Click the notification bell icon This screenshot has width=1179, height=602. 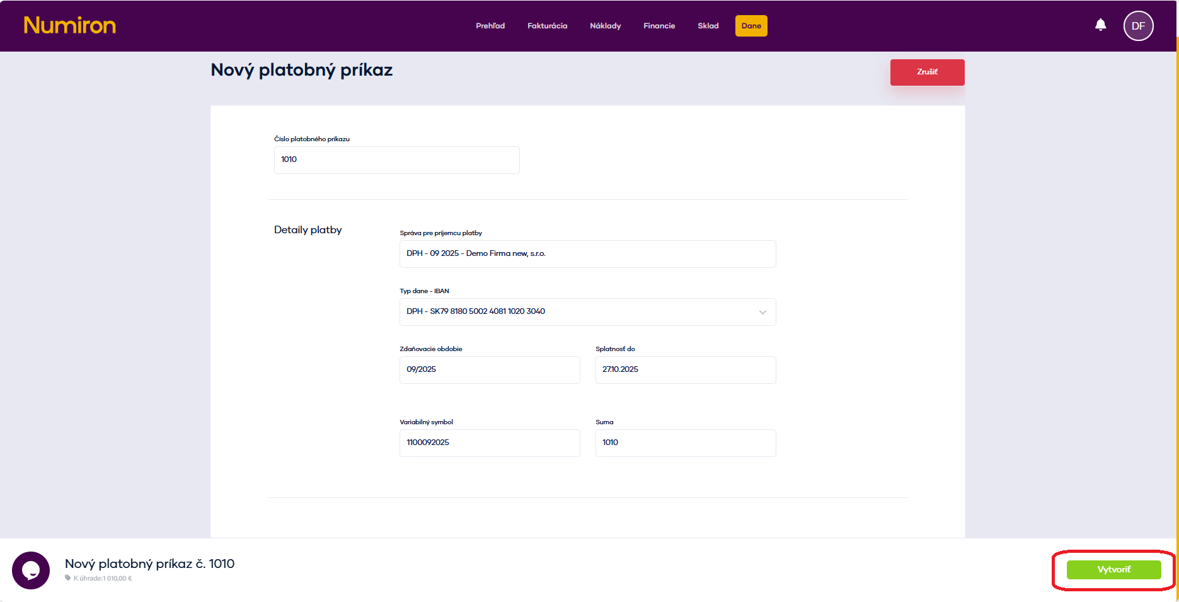click(x=1100, y=25)
